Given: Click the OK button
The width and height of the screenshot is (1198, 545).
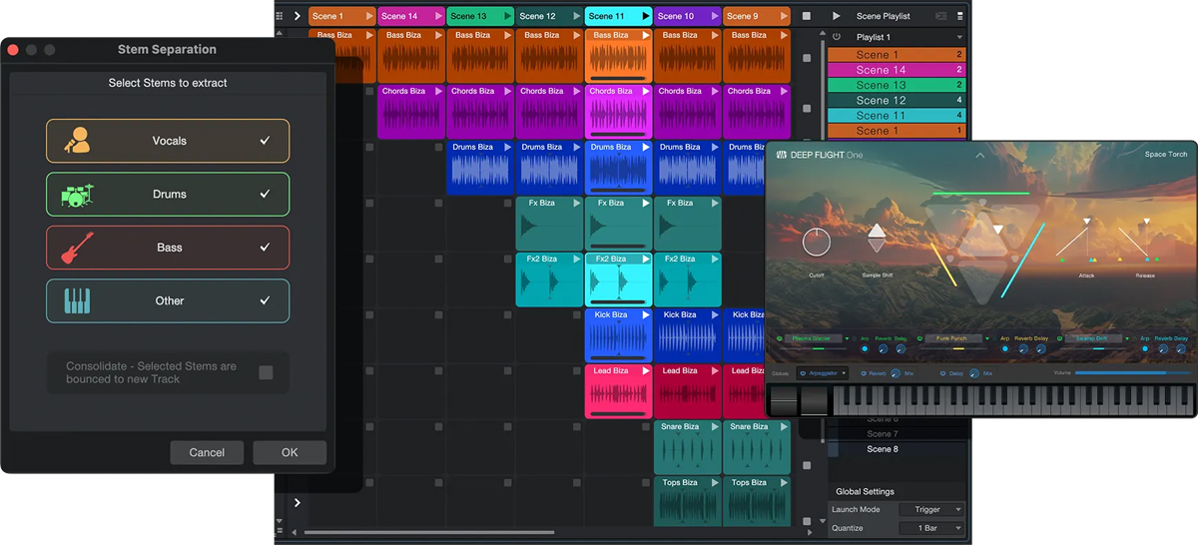Looking at the screenshot, I should 290,452.
